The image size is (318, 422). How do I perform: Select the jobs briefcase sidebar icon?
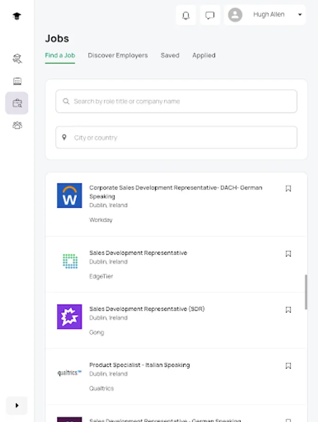pos(17,103)
